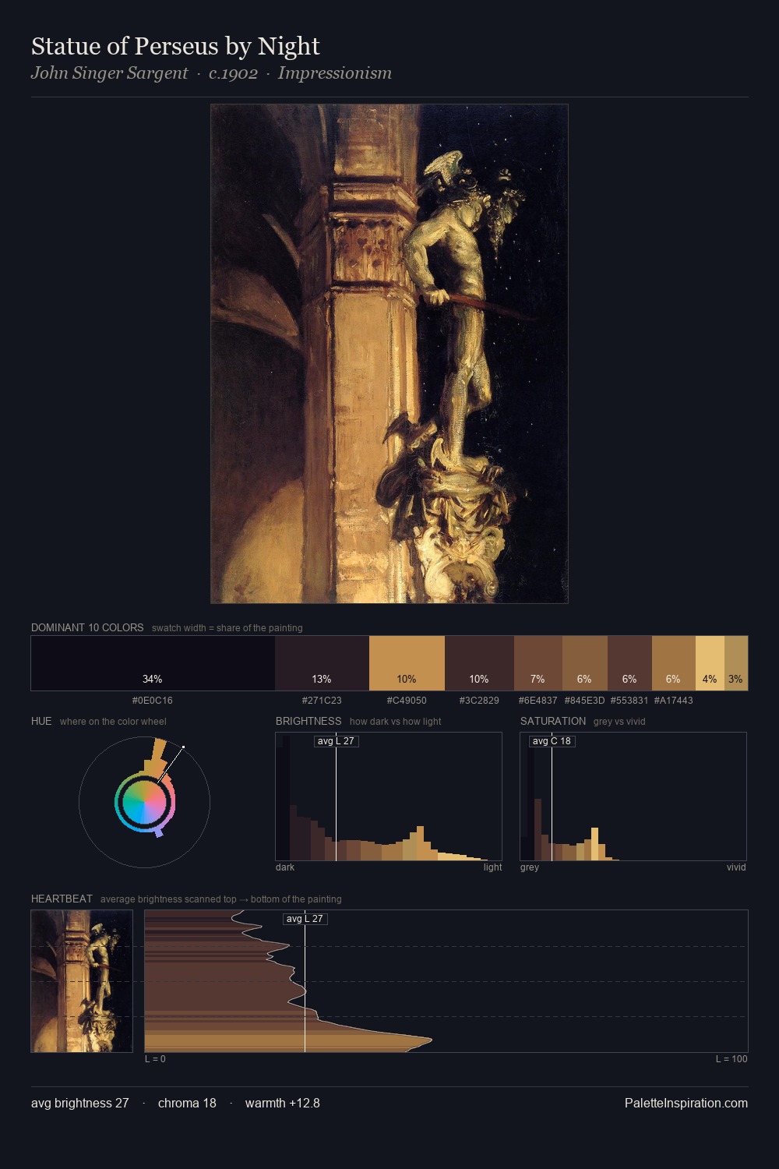The height and width of the screenshot is (1169, 779).
Task: Pick the 10% dark brown swatch
Action: [x=479, y=663]
